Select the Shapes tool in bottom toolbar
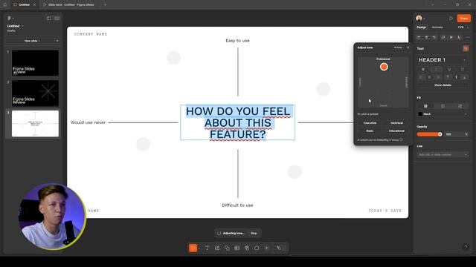 point(227,248)
